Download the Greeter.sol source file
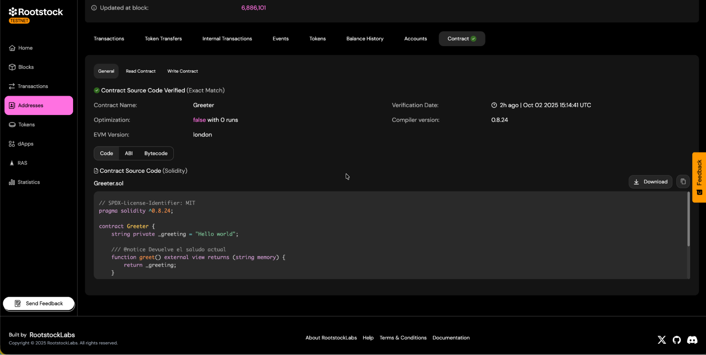This screenshot has width=706, height=355. 650,182
